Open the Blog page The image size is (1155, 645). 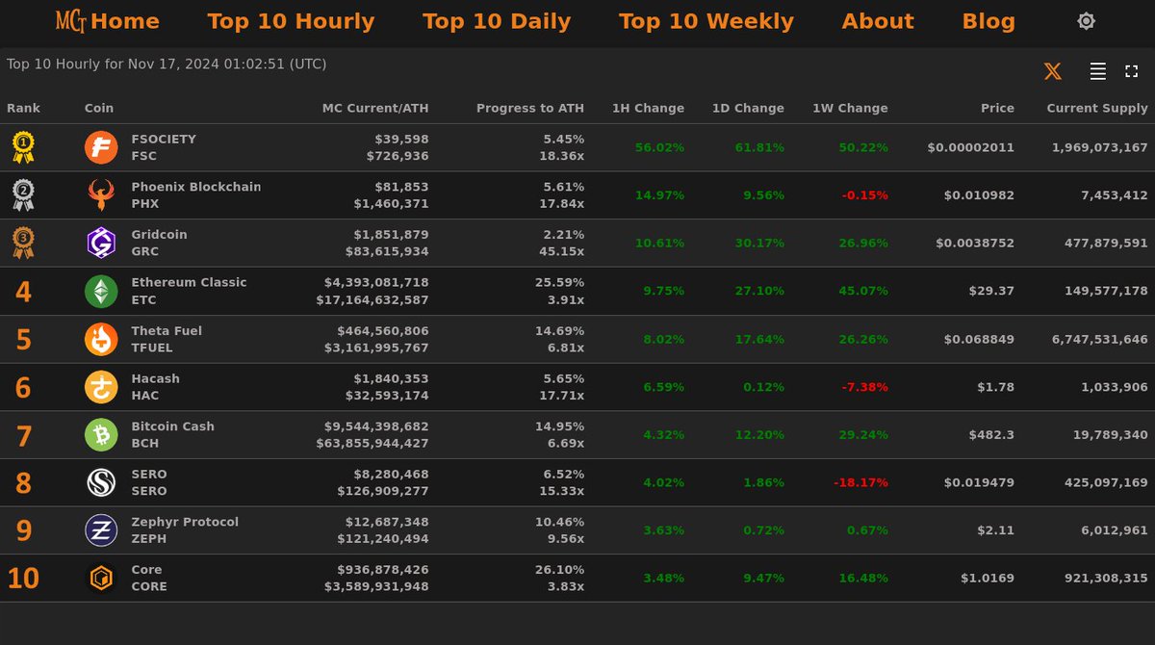[988, 21]
